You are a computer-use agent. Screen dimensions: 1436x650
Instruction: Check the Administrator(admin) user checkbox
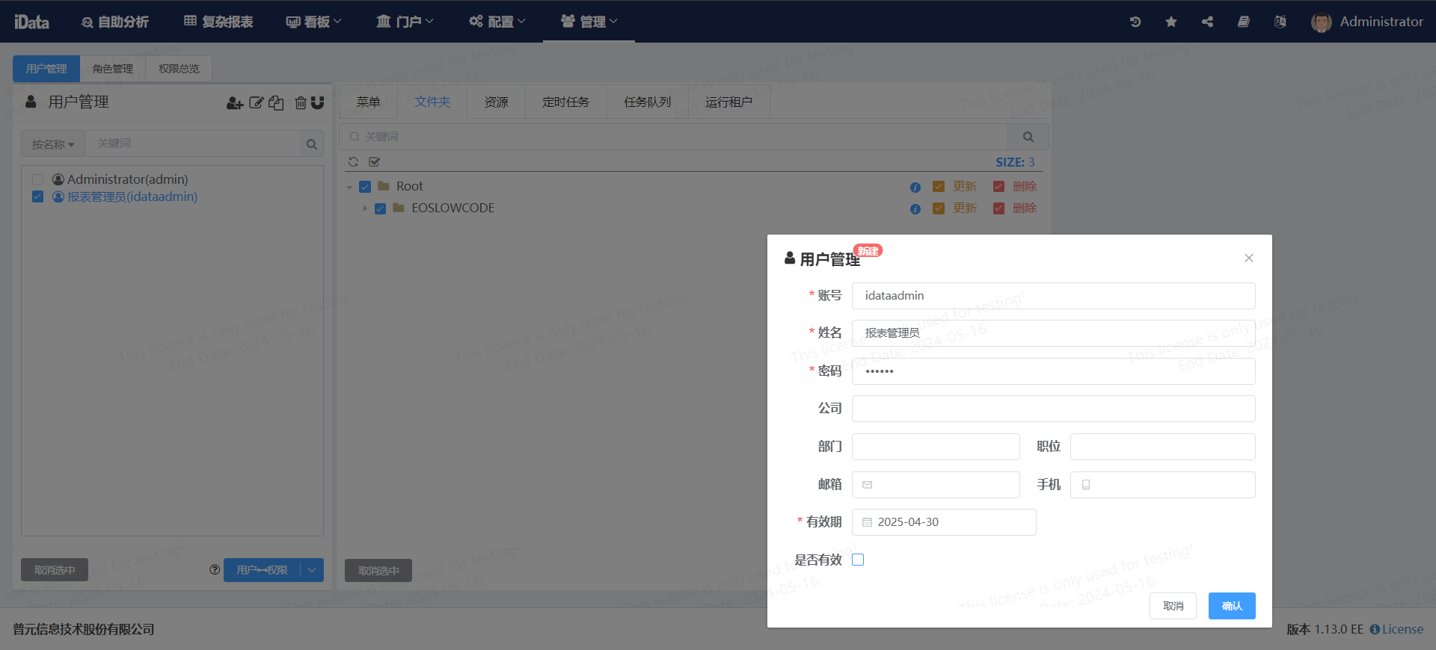coord(37,180)
